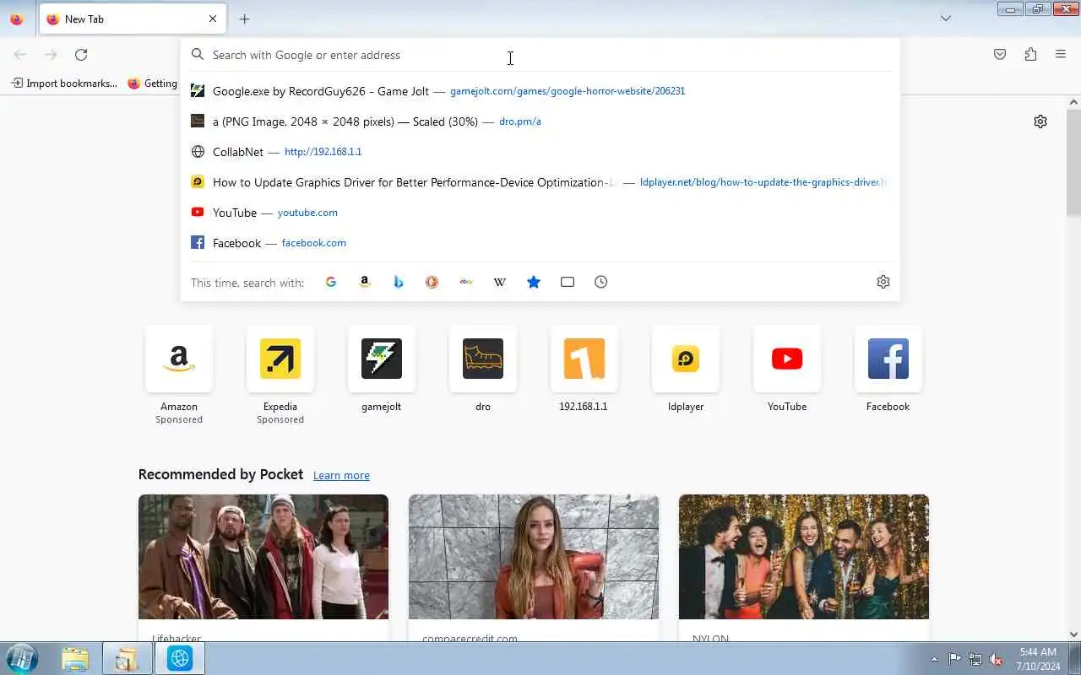The height and width of the screenshot is (675, 1081).
Task: Click the Firefox View icon
Action: 16,19
